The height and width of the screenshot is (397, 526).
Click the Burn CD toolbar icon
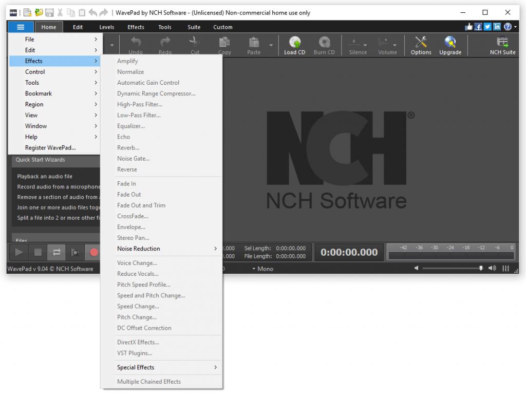[x=324, y=45]
